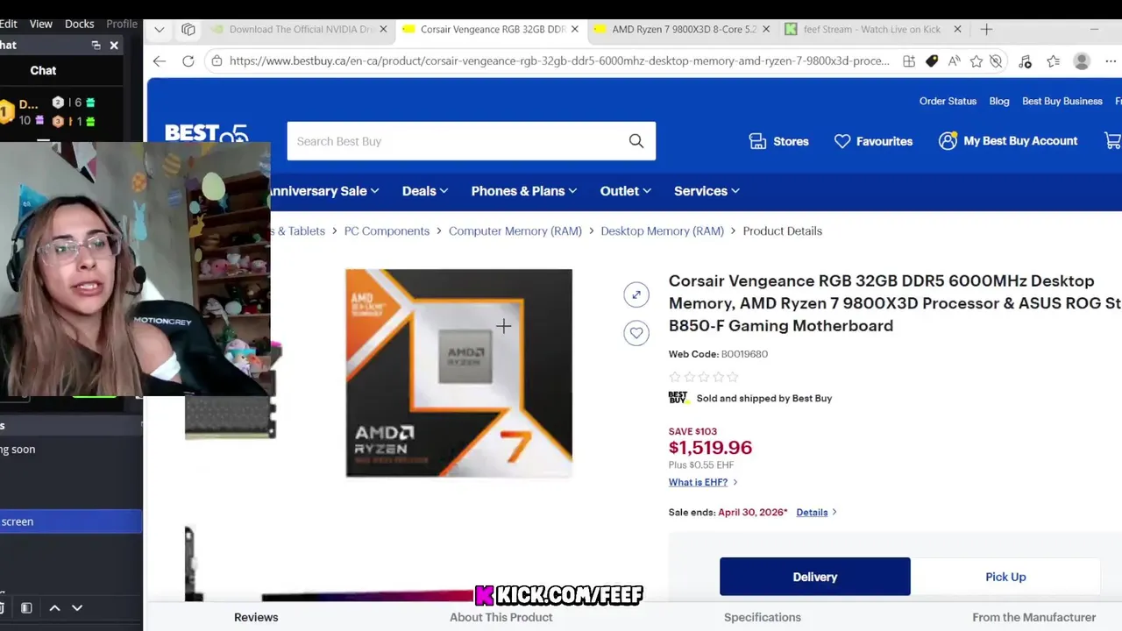Viewport: 1122px width, 631px height.
Task: Reload the page with refresh icon
Action: click(x=188, y=60)
